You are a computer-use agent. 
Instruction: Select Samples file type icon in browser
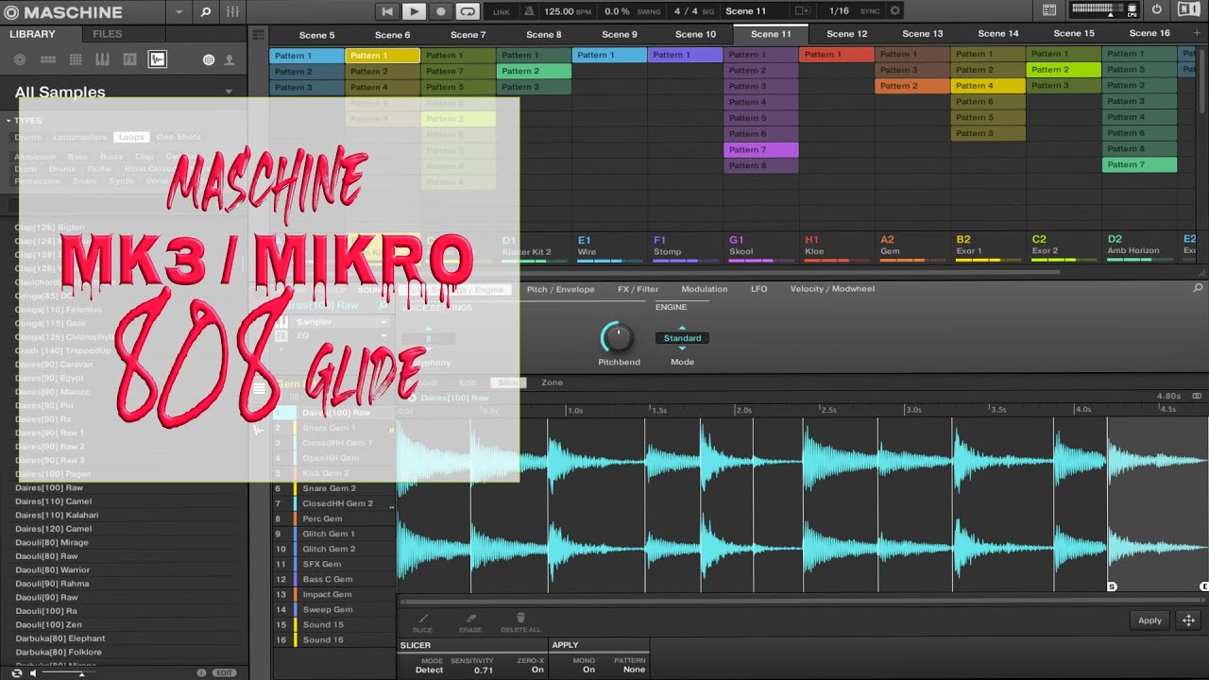click(x=158, y=59)
